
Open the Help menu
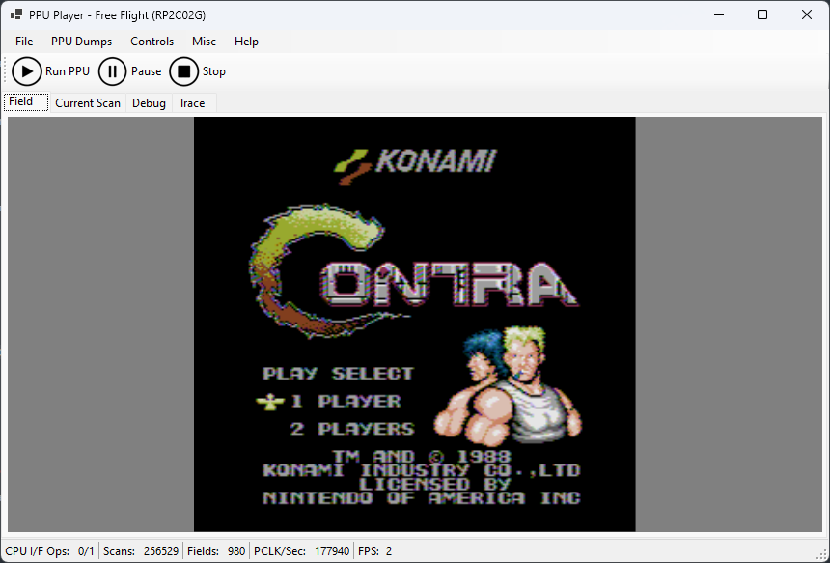pyautogui.click(x=246, y=42)
